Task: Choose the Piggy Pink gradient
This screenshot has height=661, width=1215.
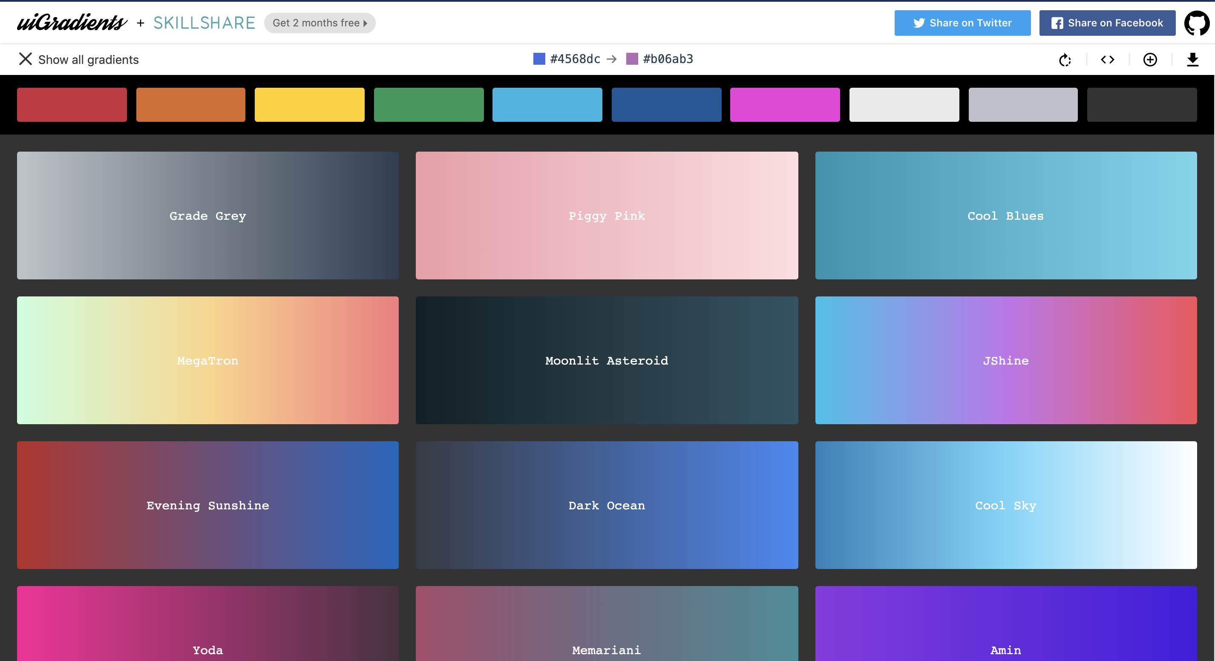Action: [x=607, y=216]
